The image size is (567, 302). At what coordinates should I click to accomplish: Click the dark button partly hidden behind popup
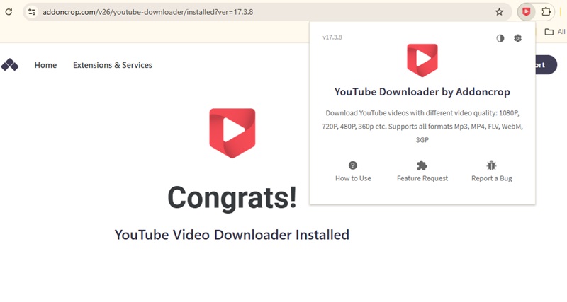[x=546, y=65]
